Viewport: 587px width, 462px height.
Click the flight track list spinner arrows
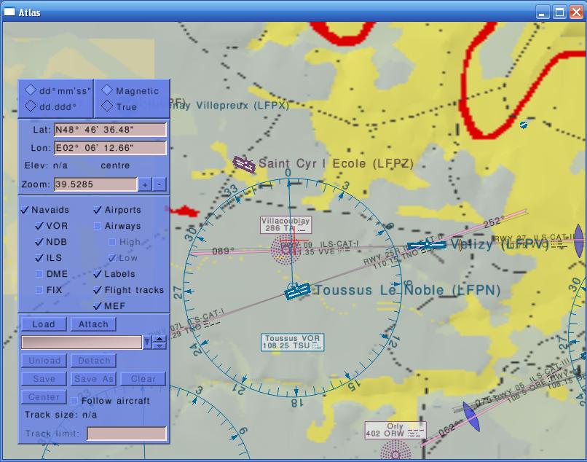tap(159, 342)
